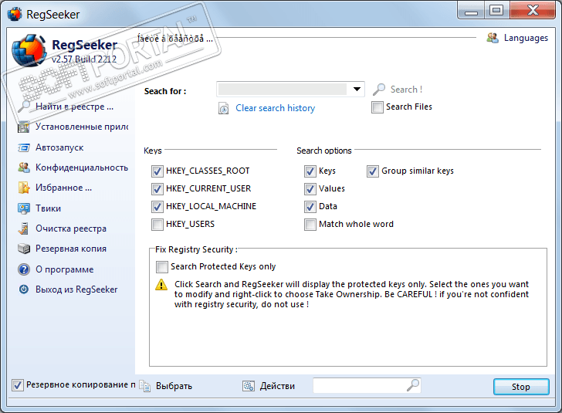
Task: Click the Конфиденциальность users icon
Action: [24, 168]
